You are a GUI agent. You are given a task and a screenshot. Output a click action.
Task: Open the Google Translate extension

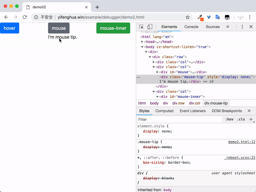coord(218,17)
